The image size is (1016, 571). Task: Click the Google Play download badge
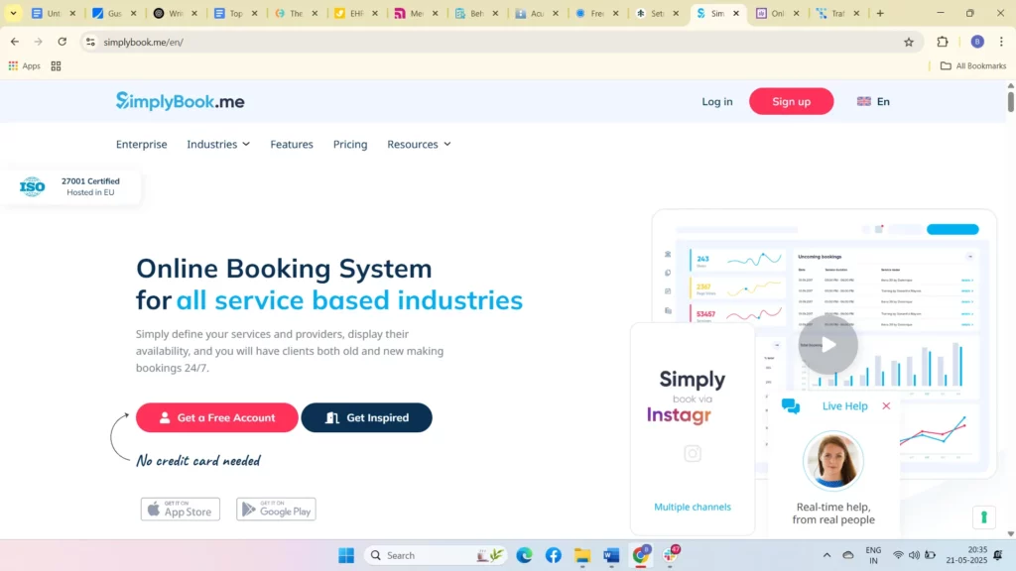coord(276,509)
